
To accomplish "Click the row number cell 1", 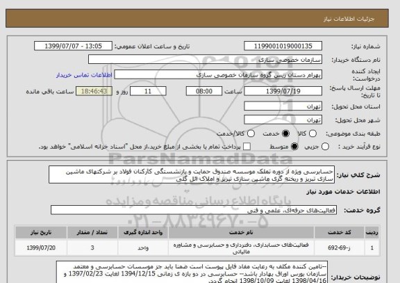I will (x=372, y=248).
